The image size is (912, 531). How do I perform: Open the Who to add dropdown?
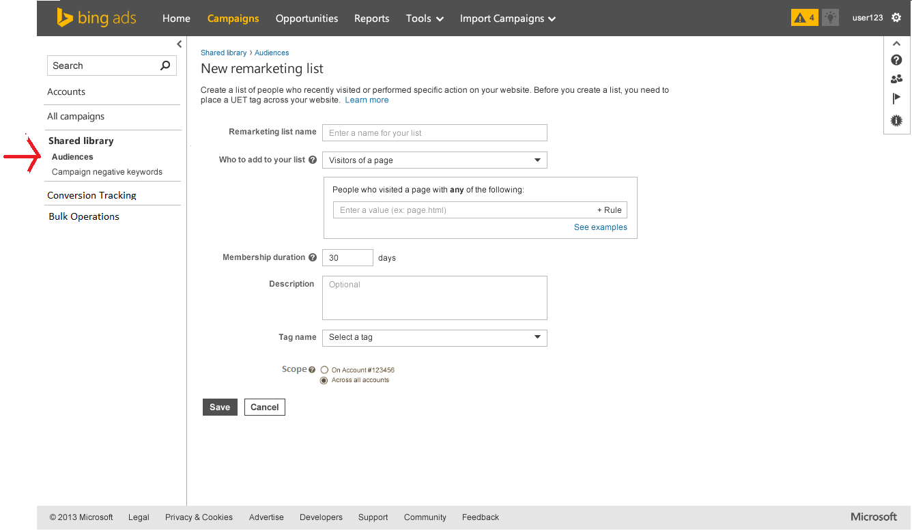click(434, 160)
